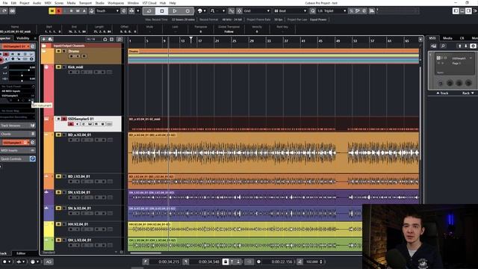Screen dimensions: 478x269
Task: Click the tempo value 102.000 field
Action: coord(312,262)
